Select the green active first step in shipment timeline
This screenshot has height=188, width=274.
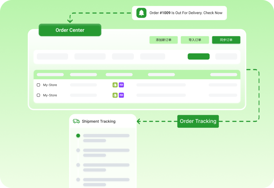(x=78, y=136)
